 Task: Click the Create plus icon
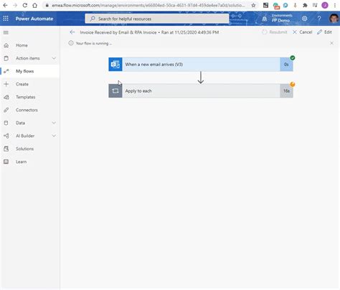pyautogui.click(x=6, y=84)
